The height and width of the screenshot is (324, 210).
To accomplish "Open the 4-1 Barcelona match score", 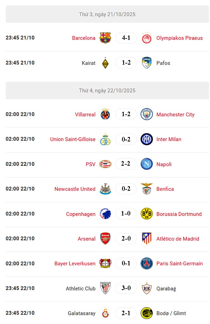I will 126,38.
